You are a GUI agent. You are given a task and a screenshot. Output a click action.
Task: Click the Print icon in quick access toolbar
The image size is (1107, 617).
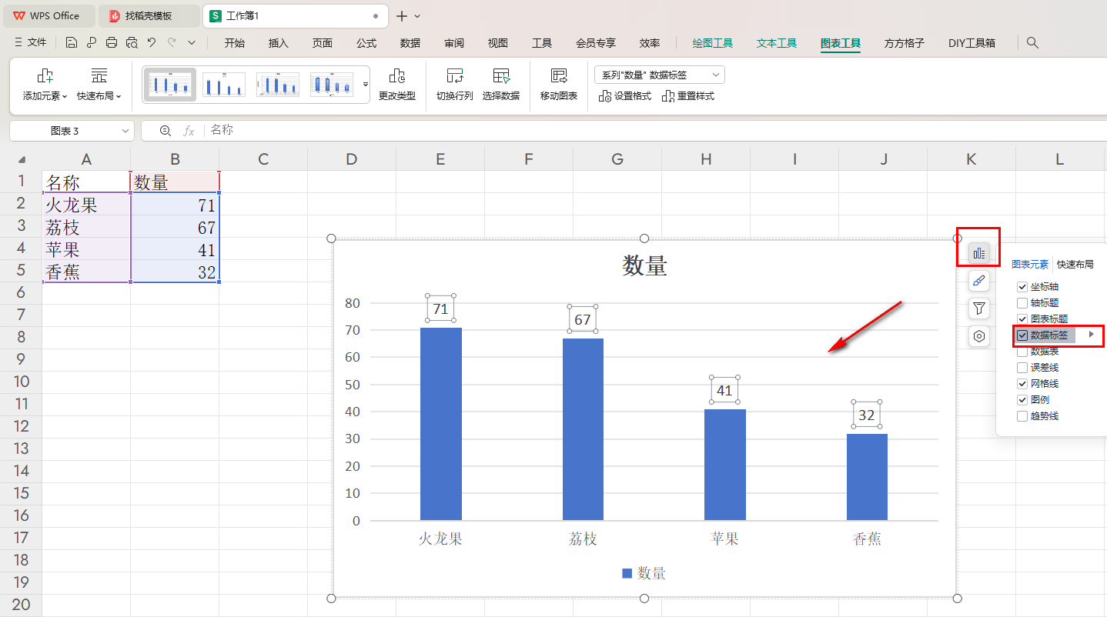[112, 43]
